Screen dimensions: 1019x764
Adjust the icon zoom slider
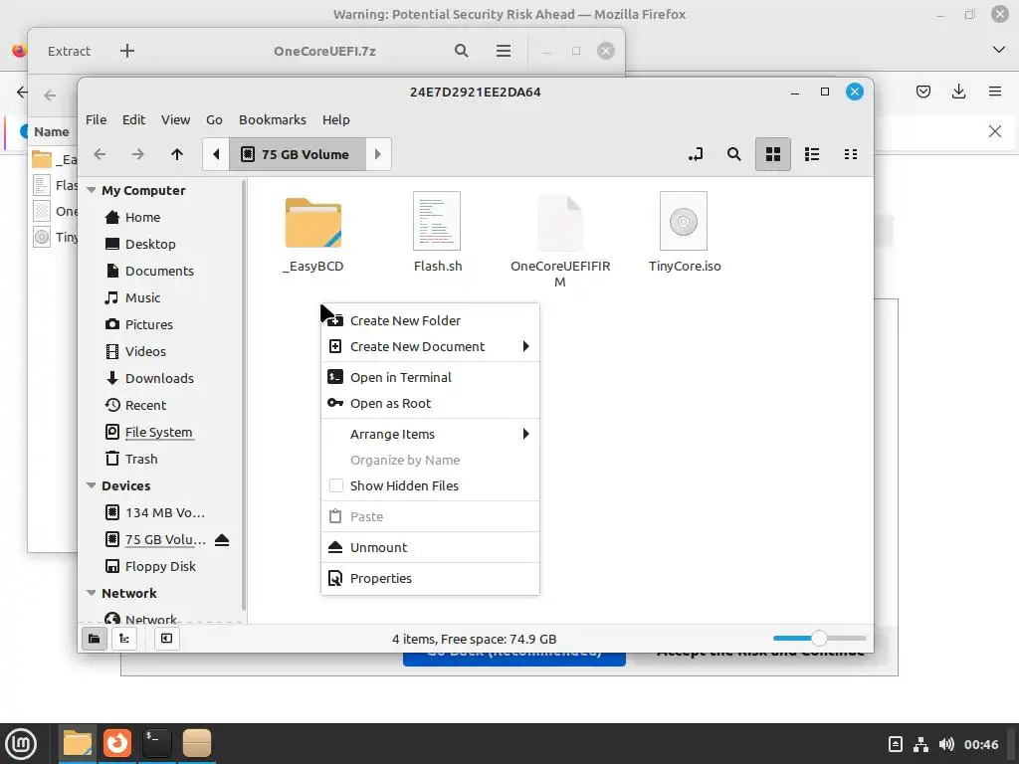[819, 638]
